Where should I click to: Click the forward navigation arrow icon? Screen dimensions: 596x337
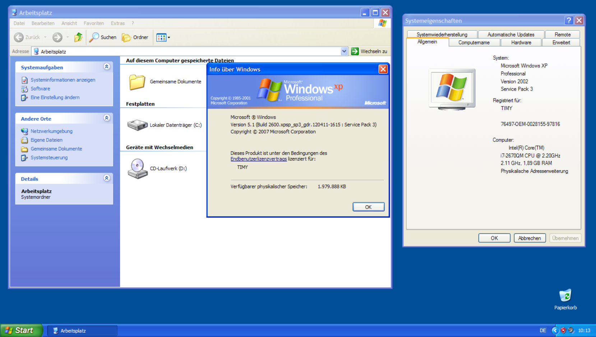point(57,37)
